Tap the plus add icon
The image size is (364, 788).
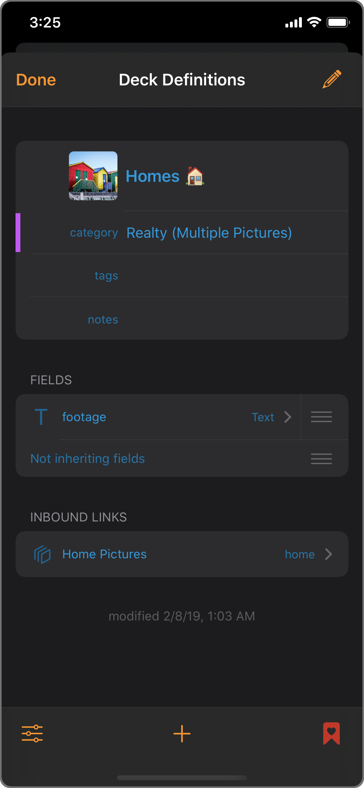point(182,733)
